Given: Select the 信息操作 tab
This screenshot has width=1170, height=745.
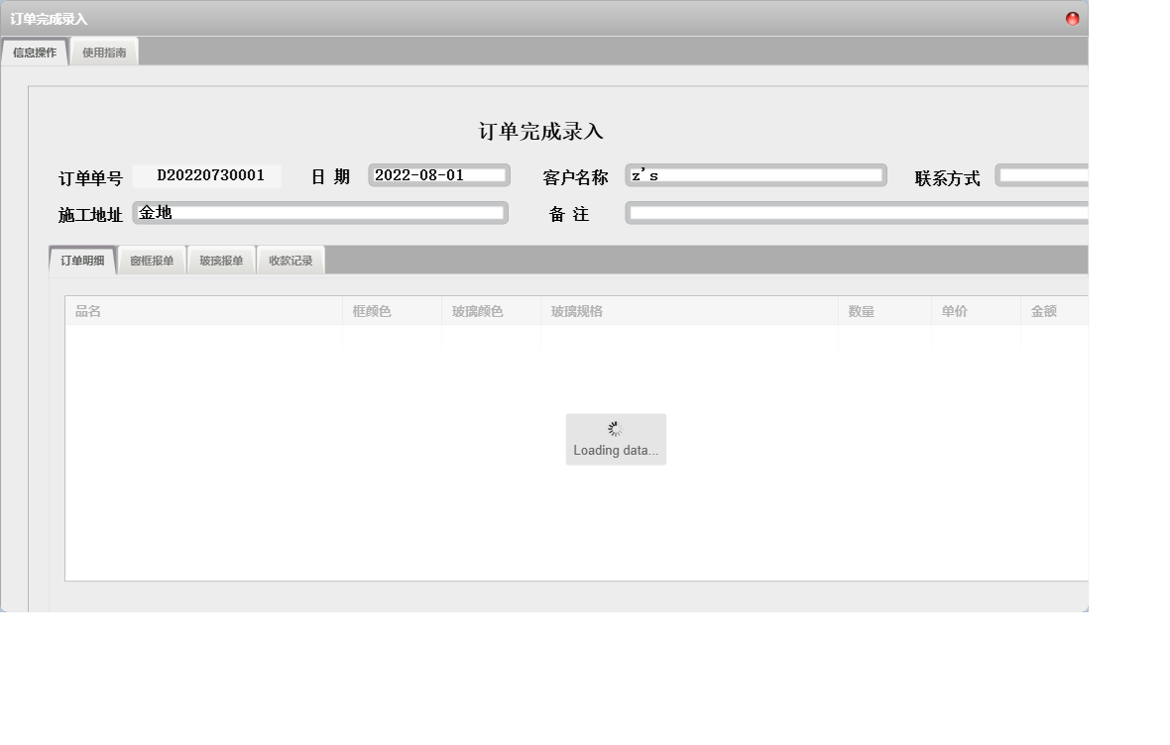Looking at the screenshot, I should pos(35,51).
